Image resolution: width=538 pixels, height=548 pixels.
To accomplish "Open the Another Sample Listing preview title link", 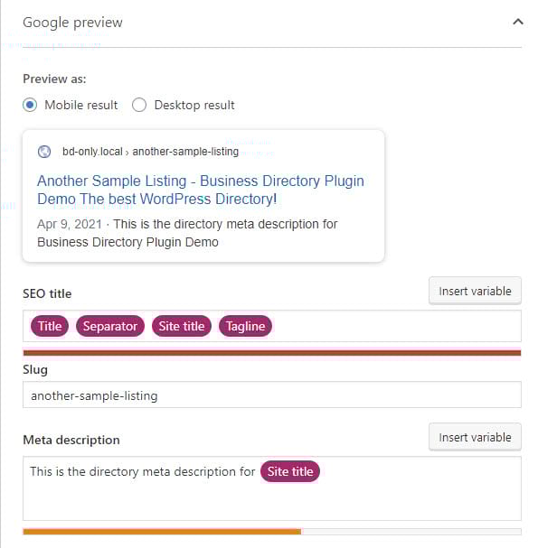I will 201,190.
